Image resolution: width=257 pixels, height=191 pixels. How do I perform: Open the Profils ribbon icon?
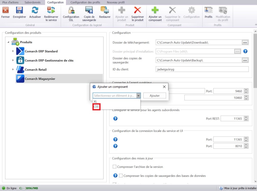pos(208,10)
